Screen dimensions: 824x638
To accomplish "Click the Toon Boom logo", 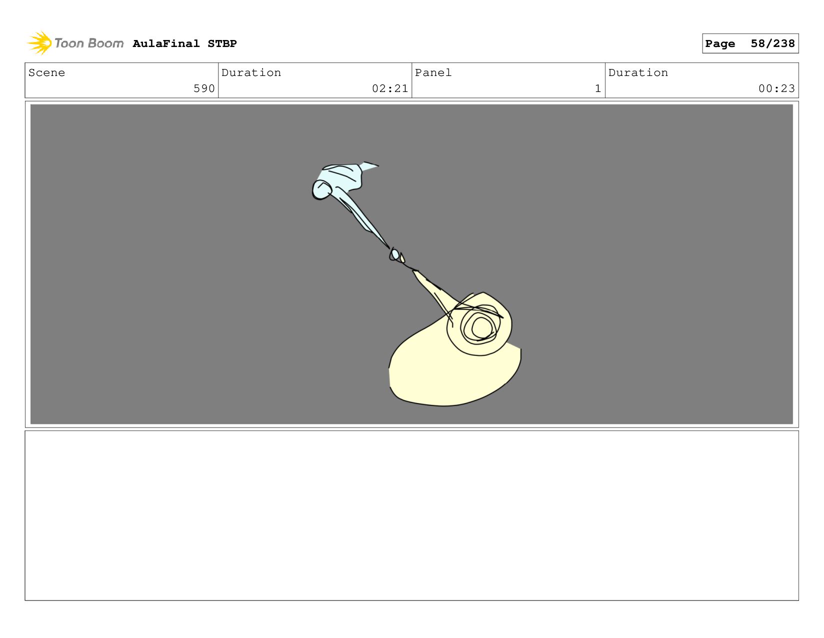I will tap(75, 43).
